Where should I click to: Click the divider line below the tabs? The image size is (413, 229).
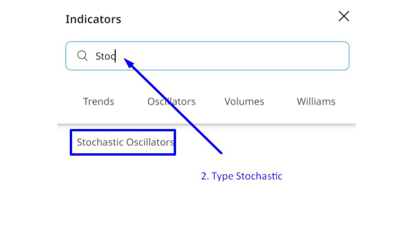pos(206,124)
